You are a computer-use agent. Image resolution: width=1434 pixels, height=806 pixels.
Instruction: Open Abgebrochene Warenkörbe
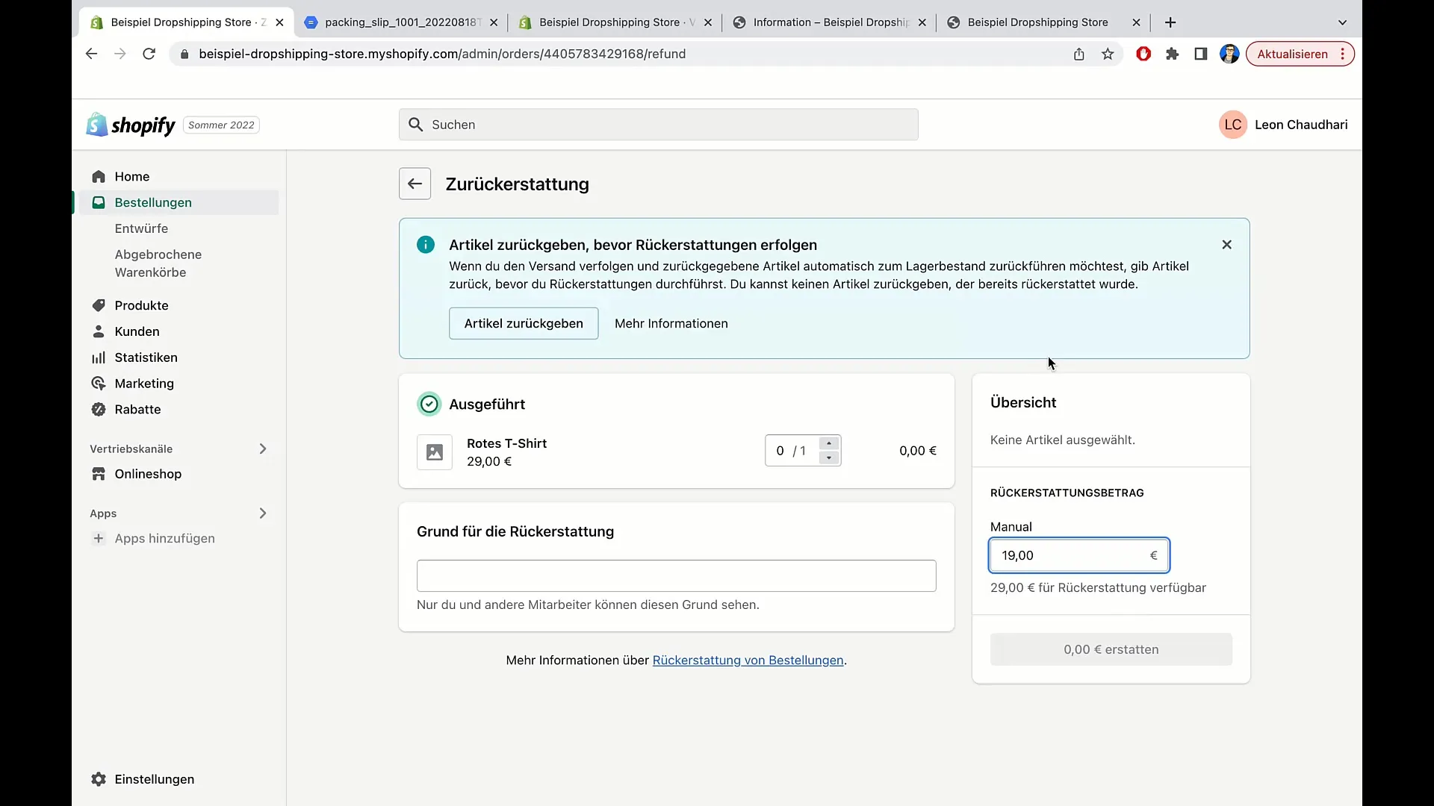[158, 263]
